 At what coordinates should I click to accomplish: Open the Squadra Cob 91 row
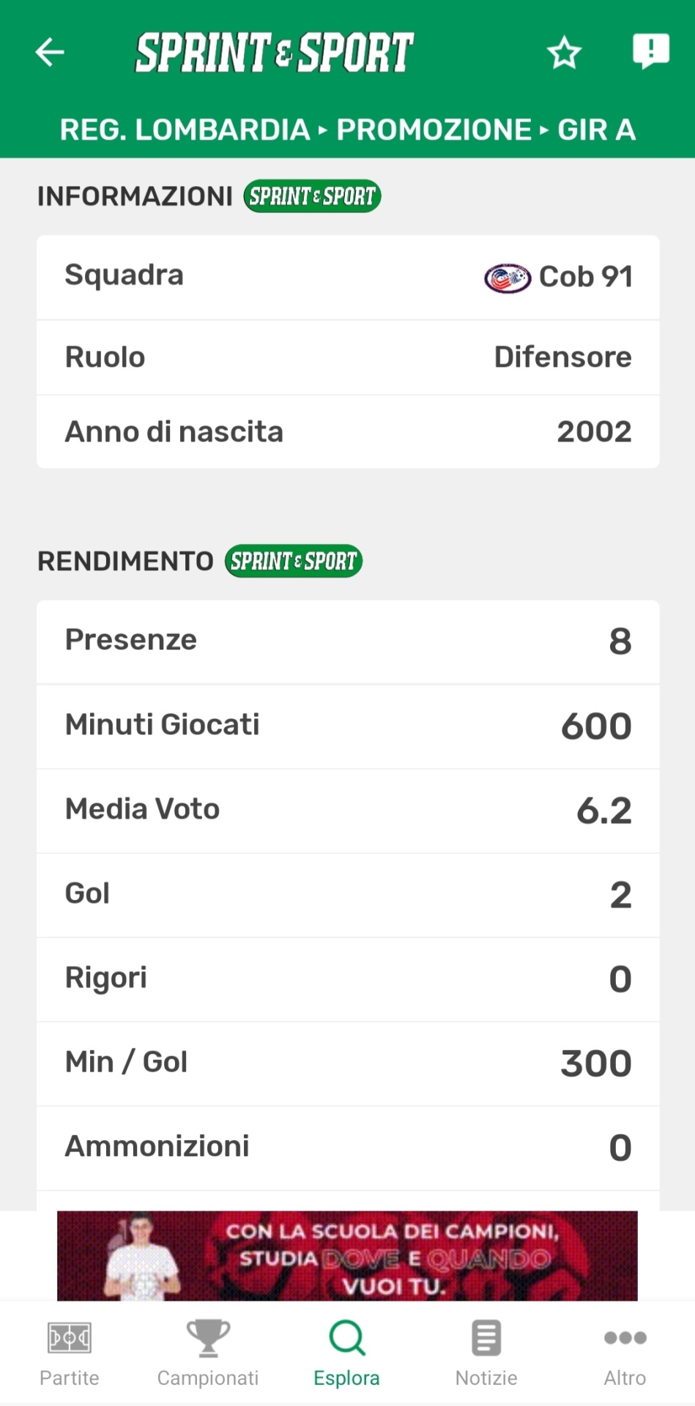348,277
